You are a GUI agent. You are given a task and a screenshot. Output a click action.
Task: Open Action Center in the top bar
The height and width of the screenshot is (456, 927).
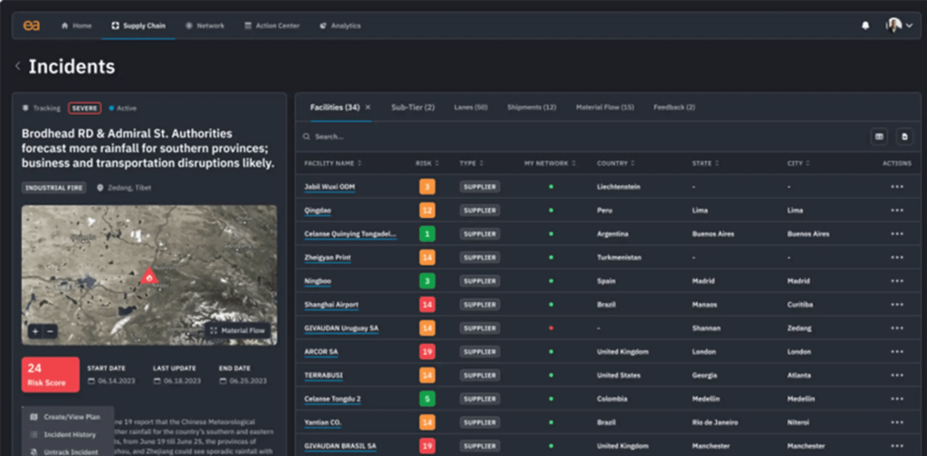pyautogui.click(x=272, y=26)
